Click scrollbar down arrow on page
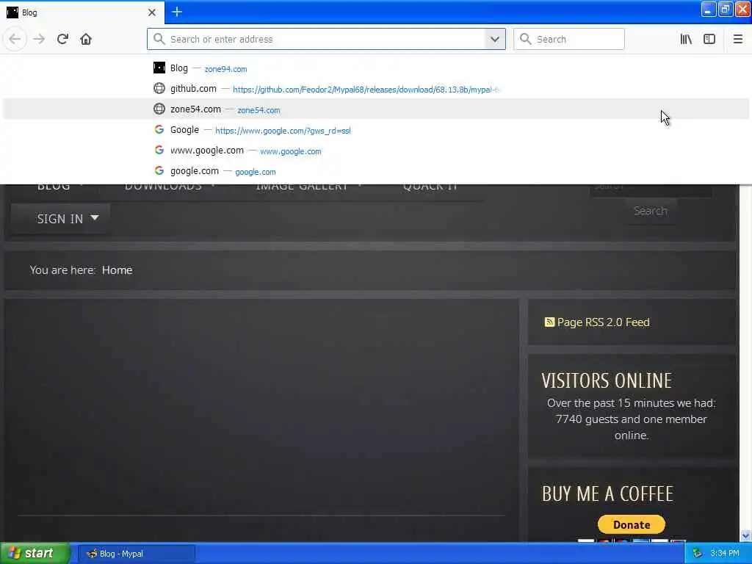This screenshot has width=752, height=564. point(745,535)
